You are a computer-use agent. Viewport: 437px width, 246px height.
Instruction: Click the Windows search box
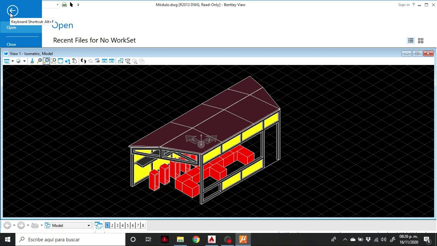[70, 240]
